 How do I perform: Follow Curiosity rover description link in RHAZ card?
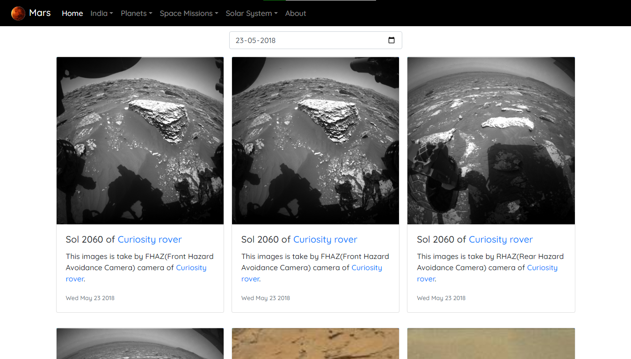pyautogui.click(x=542, y=268)
